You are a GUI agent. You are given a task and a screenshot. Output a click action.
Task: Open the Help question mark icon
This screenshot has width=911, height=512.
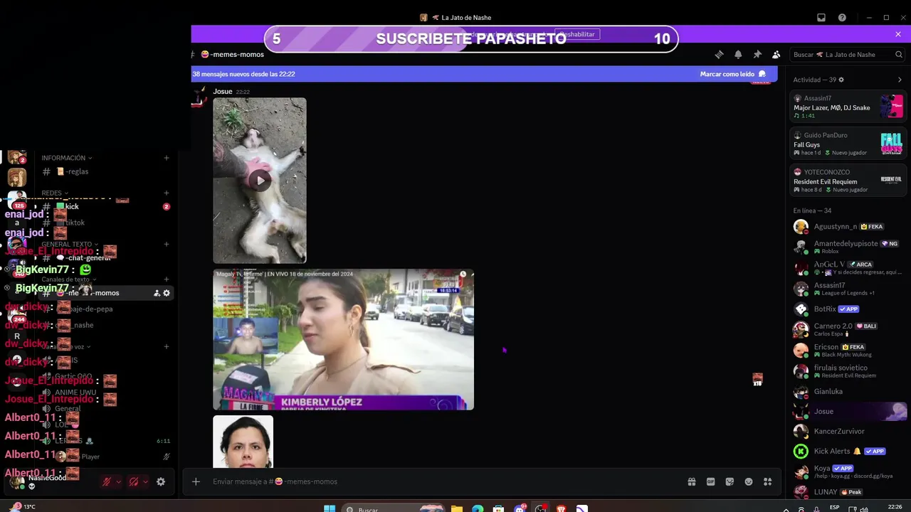pyautogui.click(x=842, y=18)
